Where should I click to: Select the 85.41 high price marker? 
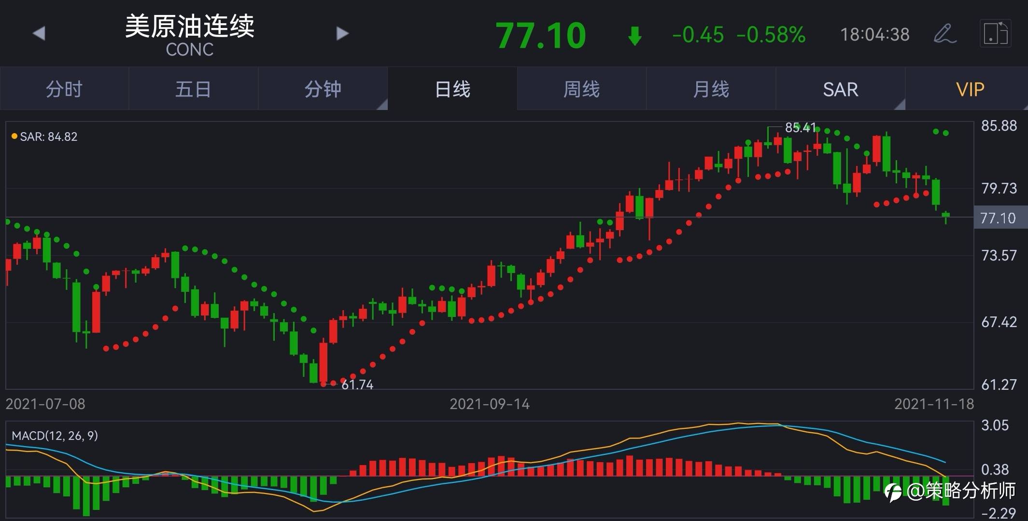tap(800, 127)
